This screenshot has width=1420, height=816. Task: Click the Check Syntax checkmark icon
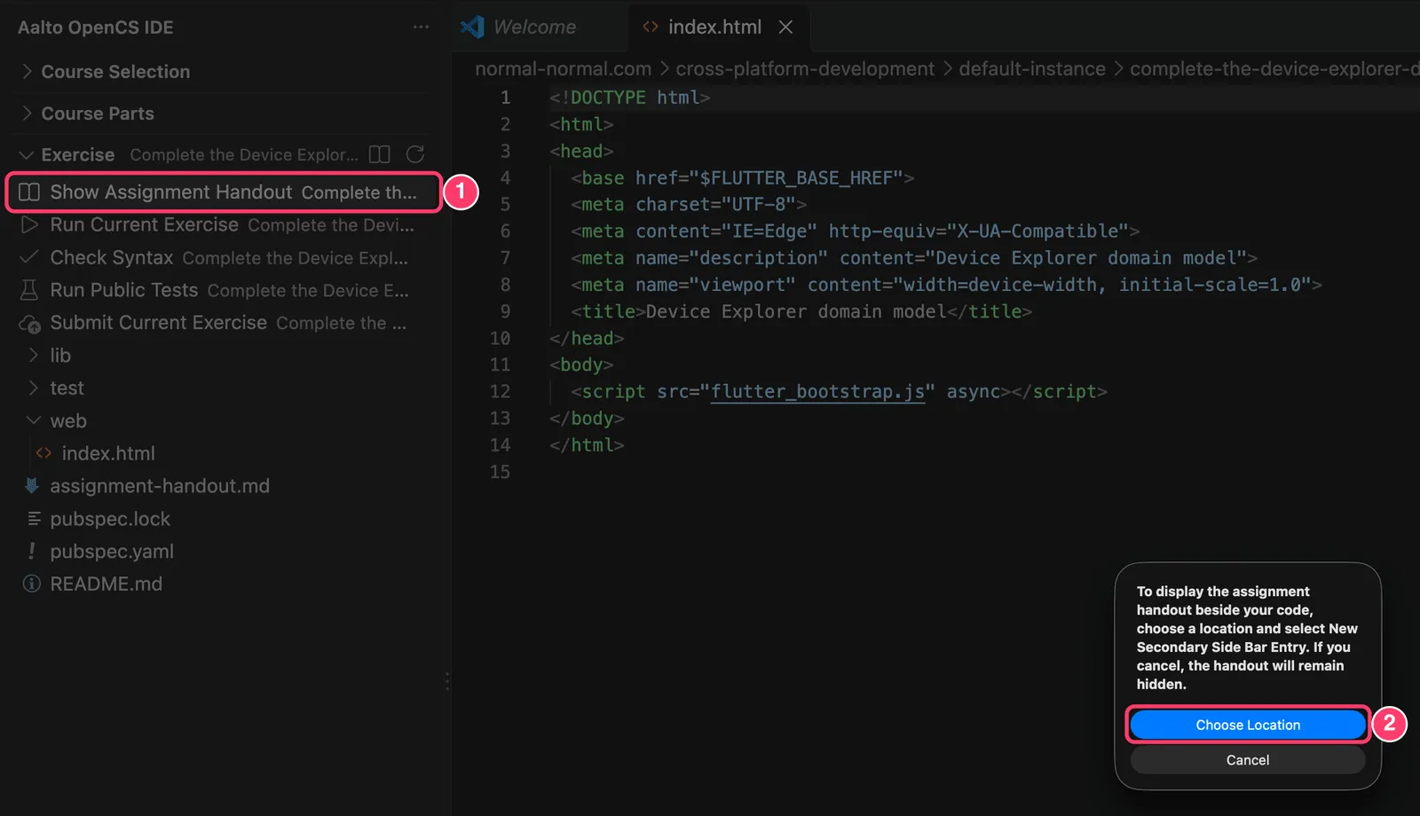[29, 257]
